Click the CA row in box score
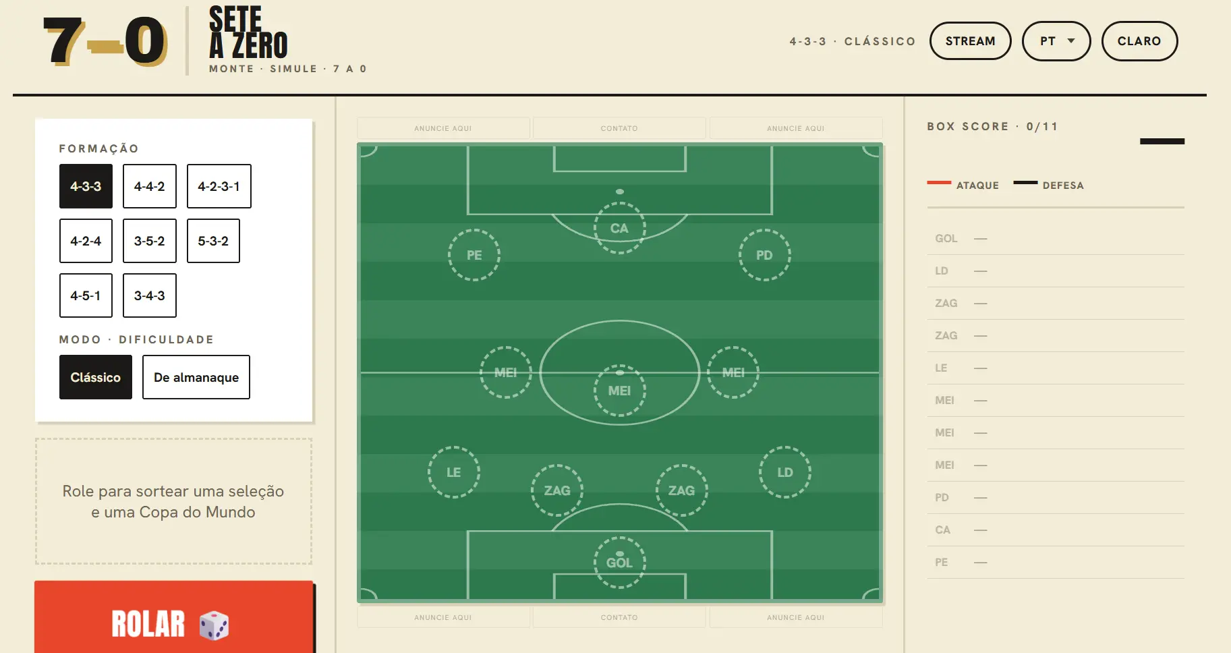 1056,530
